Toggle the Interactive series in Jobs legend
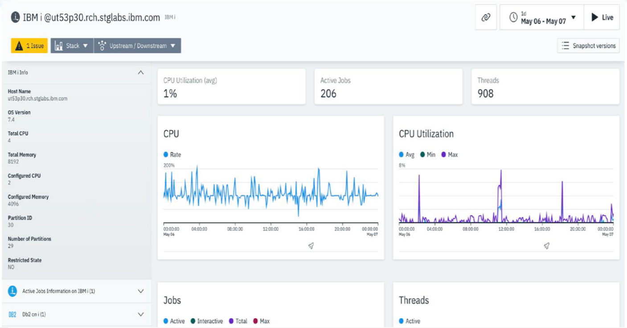Viewport: 627px width, 328px height. pyautogui.click(x=206, y=321)
